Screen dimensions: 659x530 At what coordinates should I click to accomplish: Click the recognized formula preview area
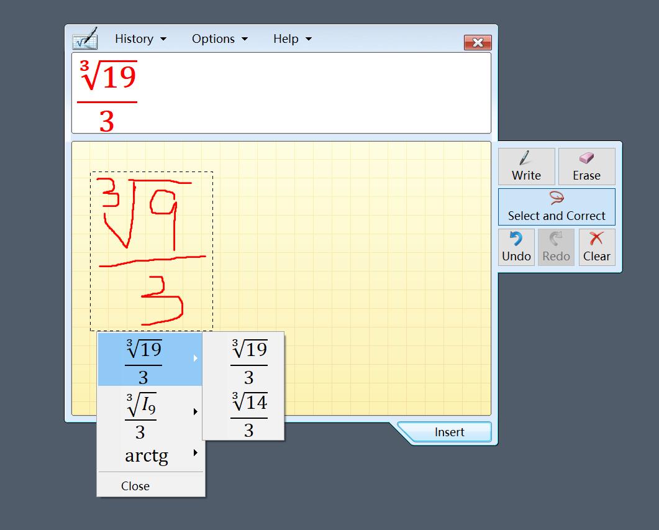coord(281,93)
